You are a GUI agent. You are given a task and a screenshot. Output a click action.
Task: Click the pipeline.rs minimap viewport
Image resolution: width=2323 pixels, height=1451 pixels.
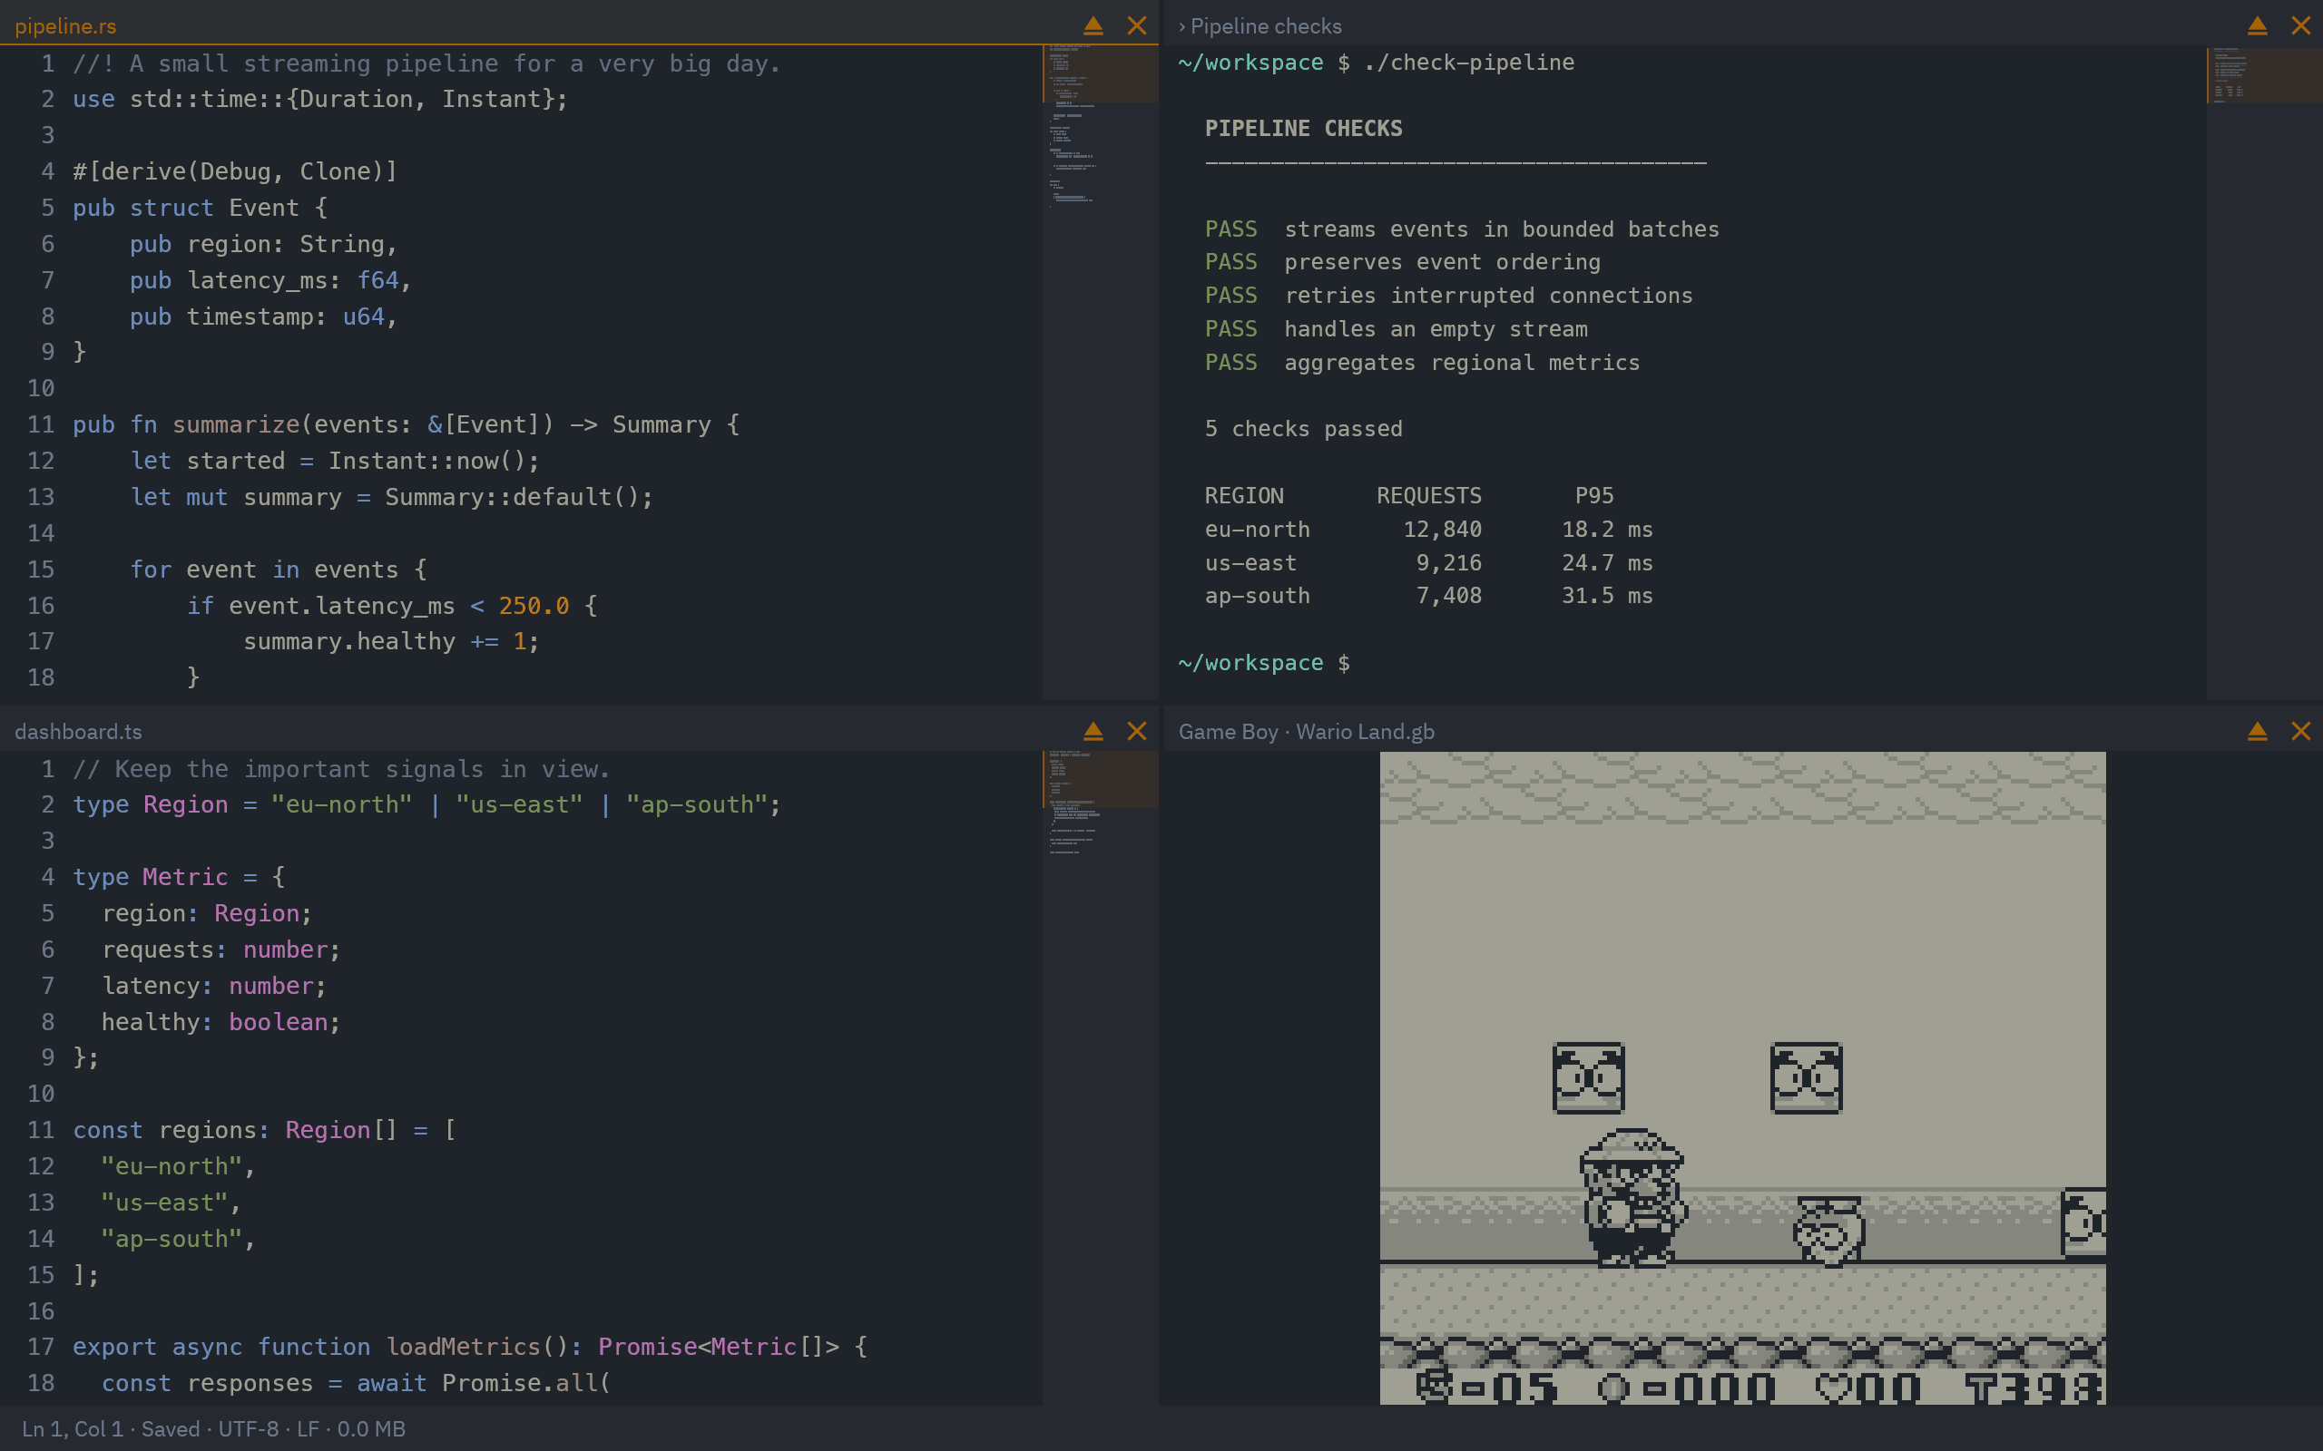click(x=1100, y=73)
